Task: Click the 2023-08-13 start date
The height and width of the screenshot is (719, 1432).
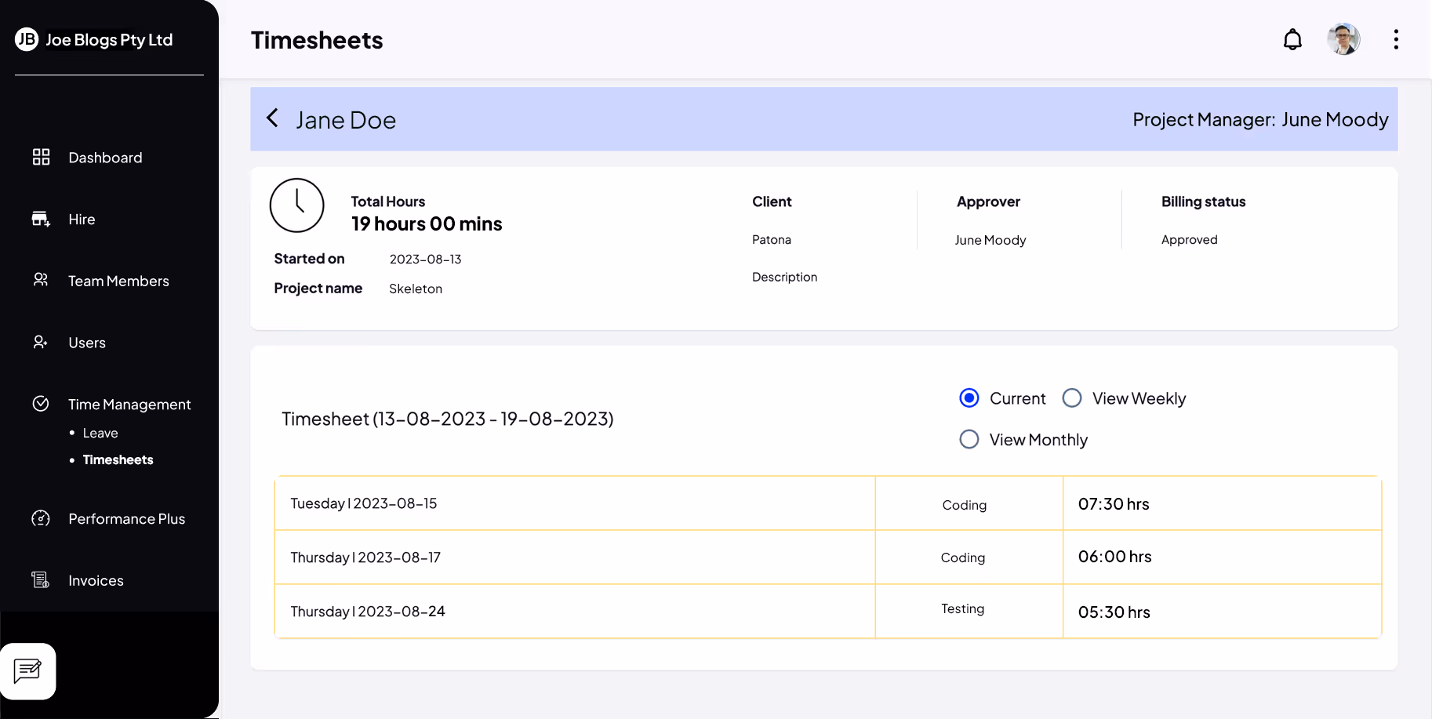Action: click(426, 260)
